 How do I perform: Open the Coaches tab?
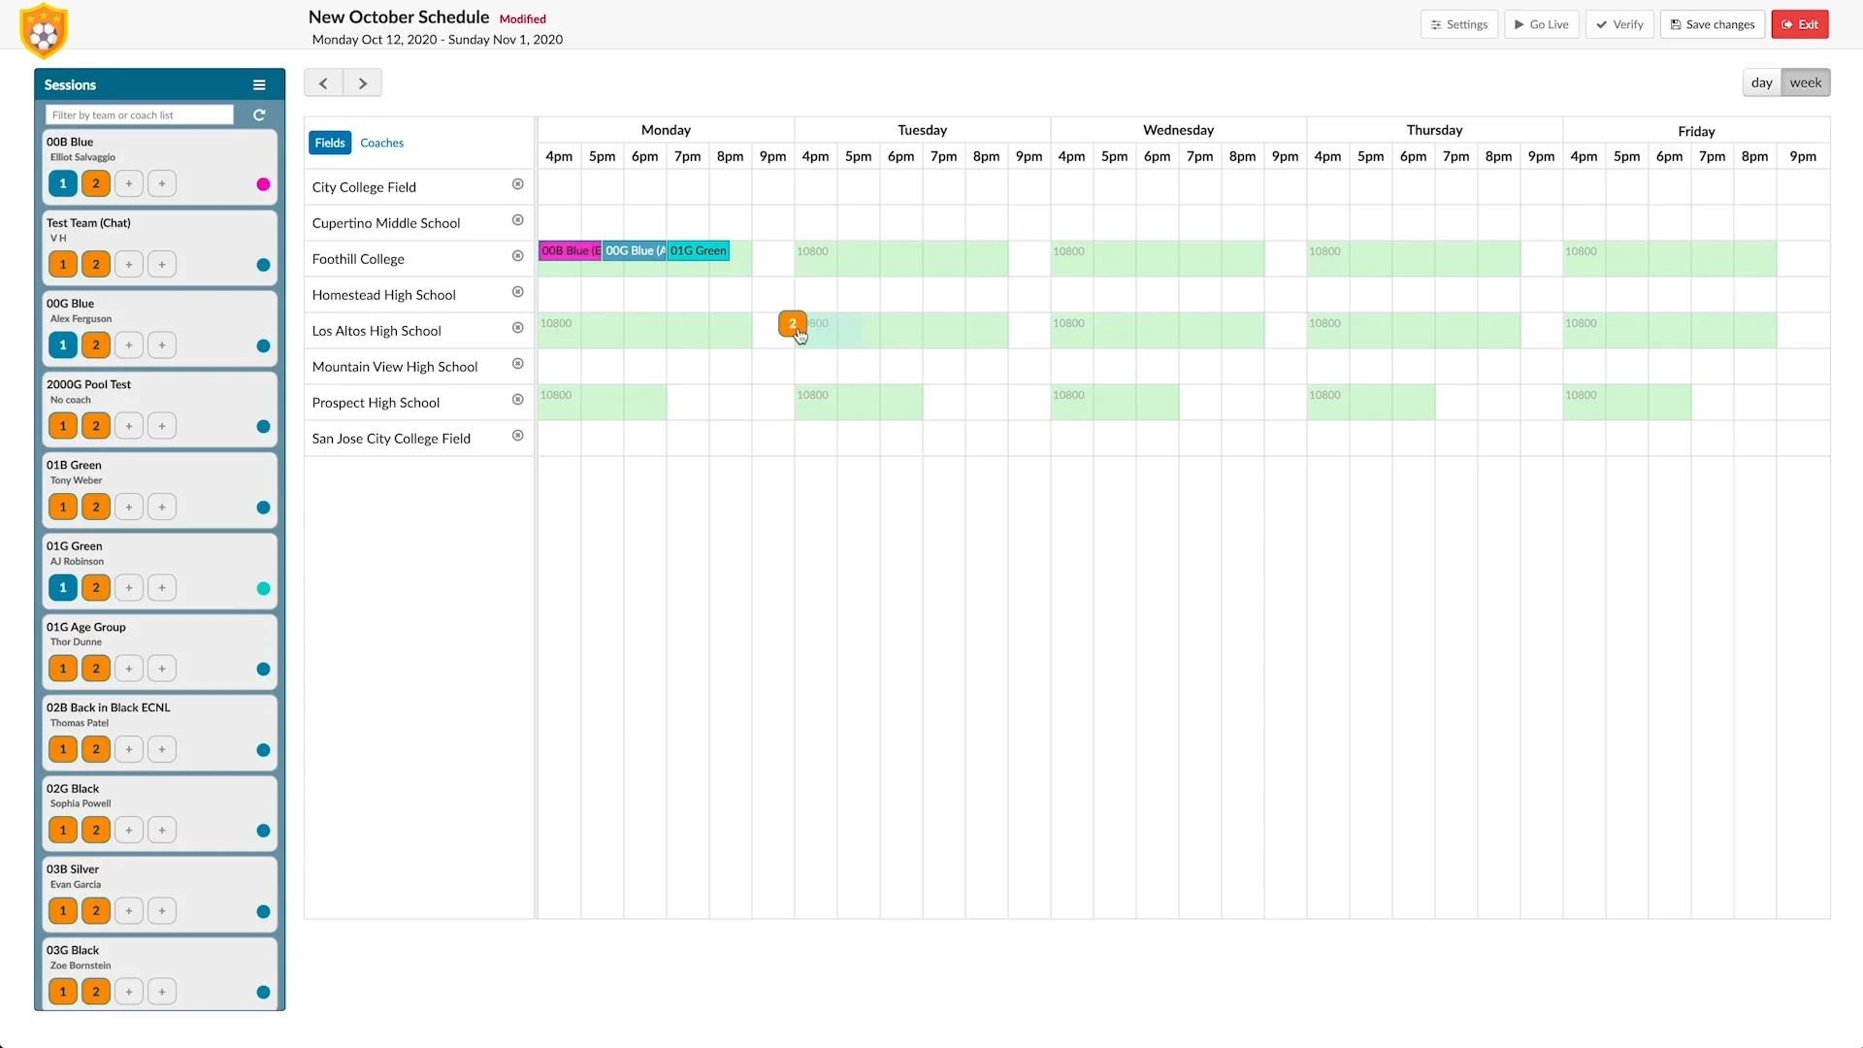pos(382,143)
